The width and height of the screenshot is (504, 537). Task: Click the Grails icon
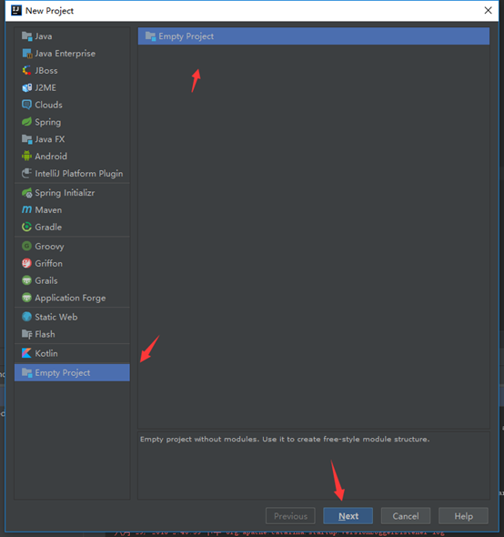pos(26,280)
